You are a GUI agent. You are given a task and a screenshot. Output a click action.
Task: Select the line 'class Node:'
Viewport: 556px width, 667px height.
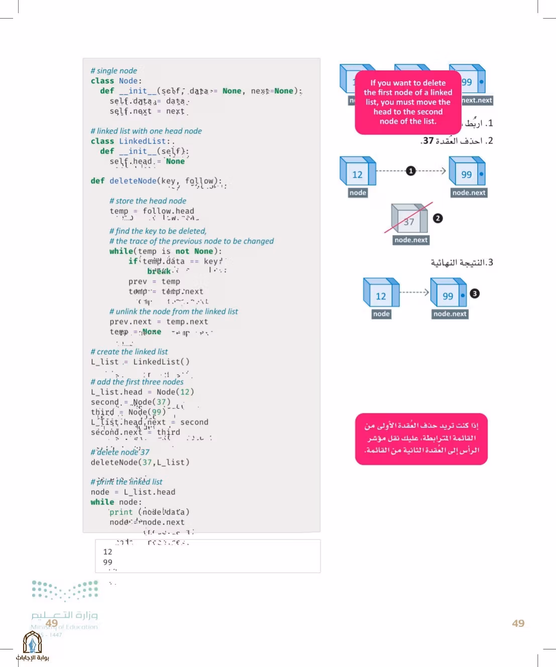coord(117,81)
